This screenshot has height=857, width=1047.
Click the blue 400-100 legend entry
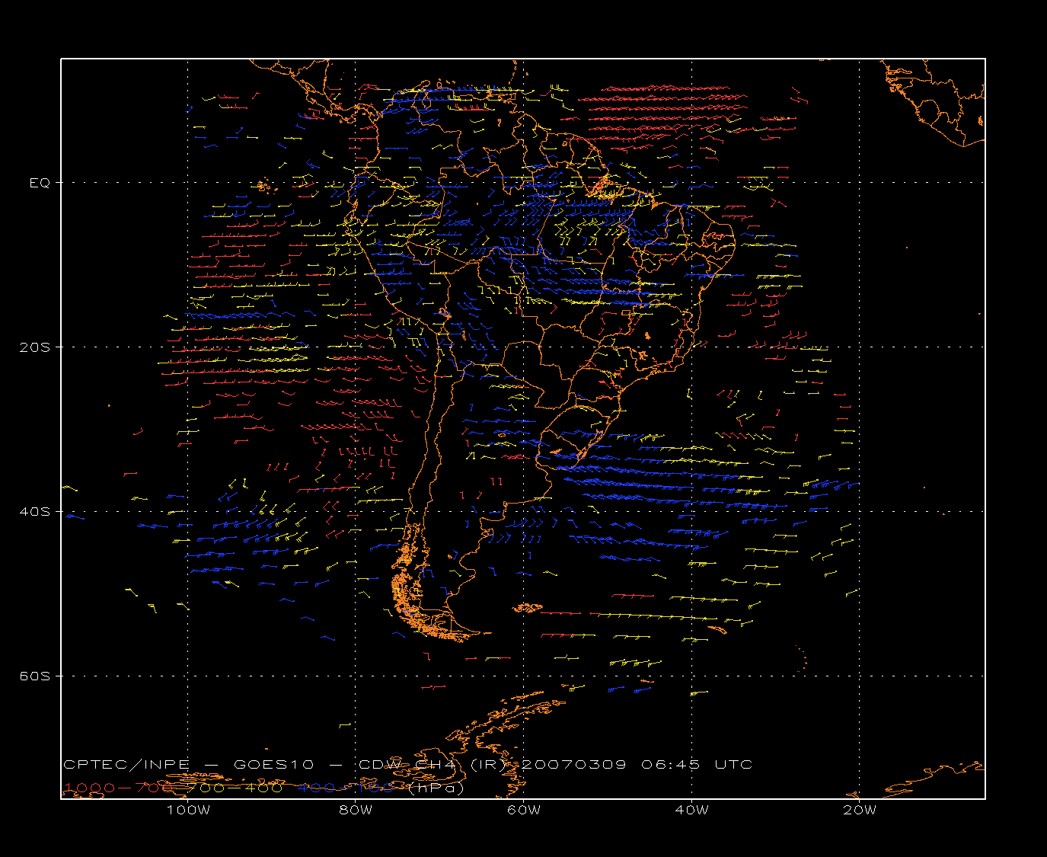coord(346,788)
